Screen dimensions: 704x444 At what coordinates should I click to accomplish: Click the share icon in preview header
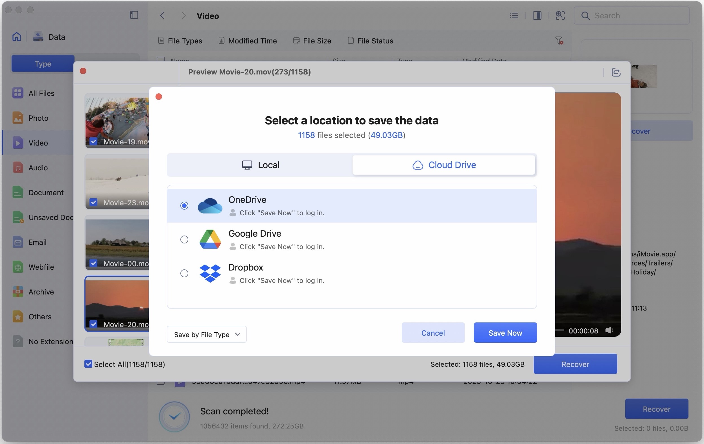616,72
